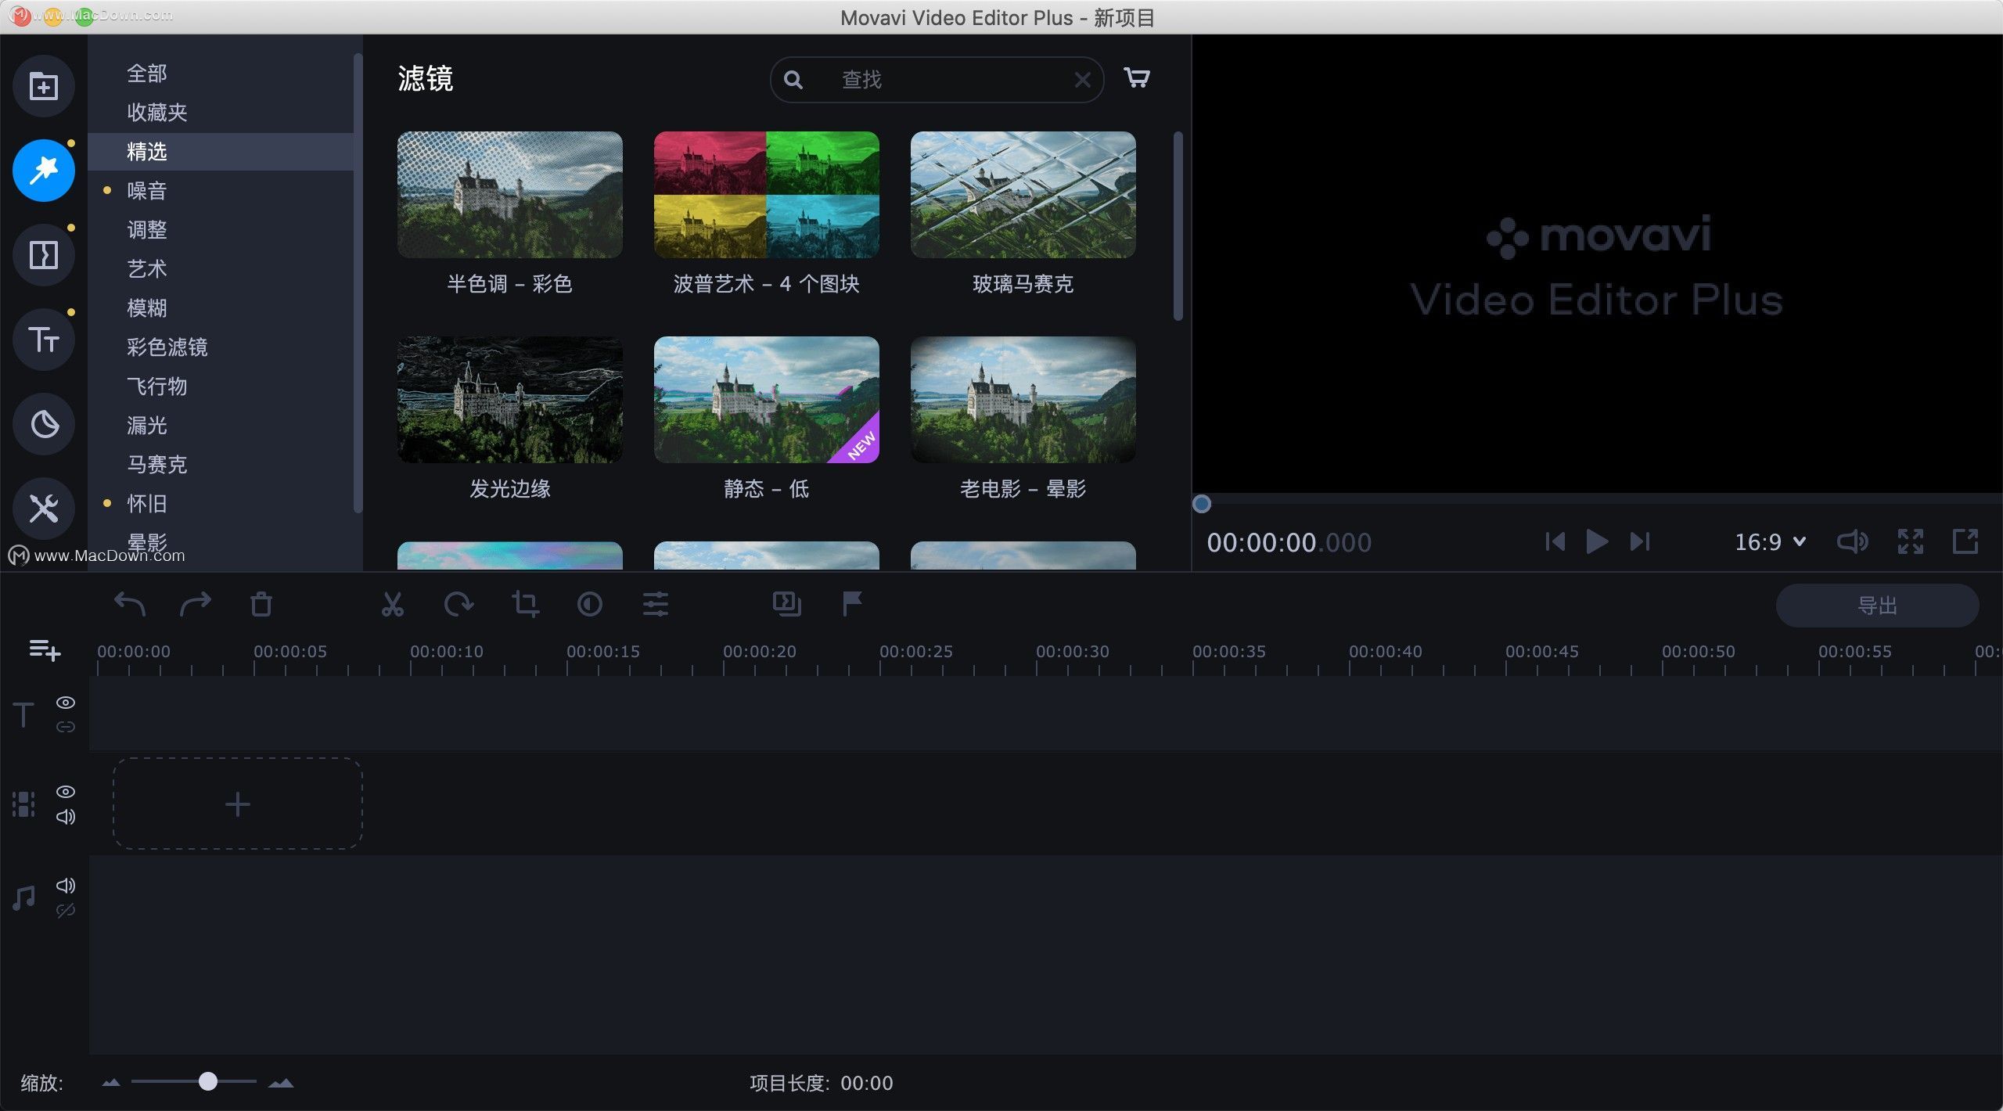The width and height of the screenshot is (2003, 1111).
Task: Click the add media plus placeholder
Action: pos(238,804)
